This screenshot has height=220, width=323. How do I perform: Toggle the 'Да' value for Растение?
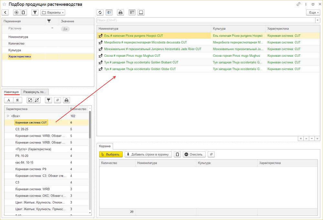point(65,29)
